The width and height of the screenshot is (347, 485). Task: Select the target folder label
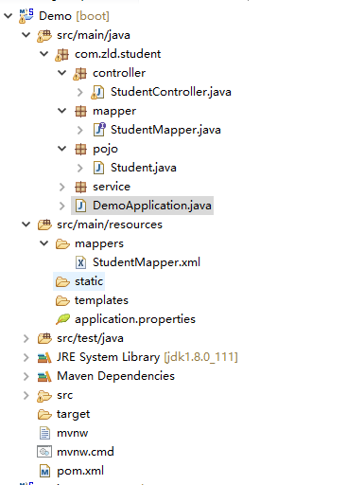pyautogui.click(x=74, y=414)
